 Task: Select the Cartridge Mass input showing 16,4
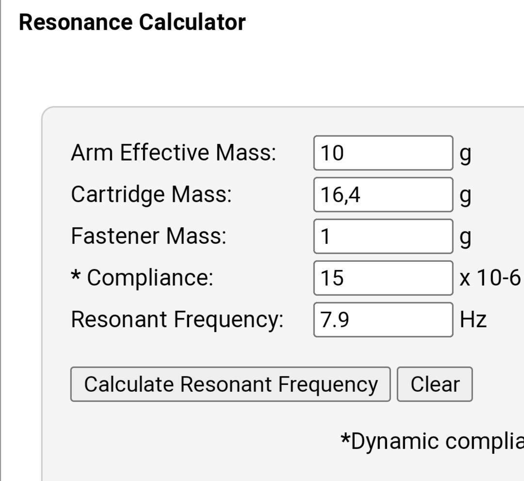[383, 195]
